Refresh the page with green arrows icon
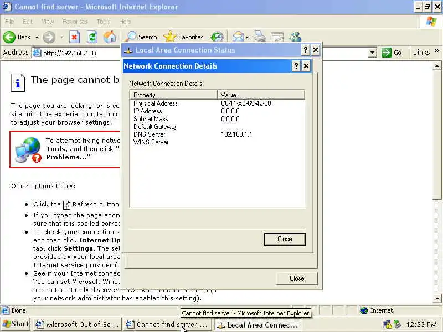Screen dimensions: 443x332 92,37
